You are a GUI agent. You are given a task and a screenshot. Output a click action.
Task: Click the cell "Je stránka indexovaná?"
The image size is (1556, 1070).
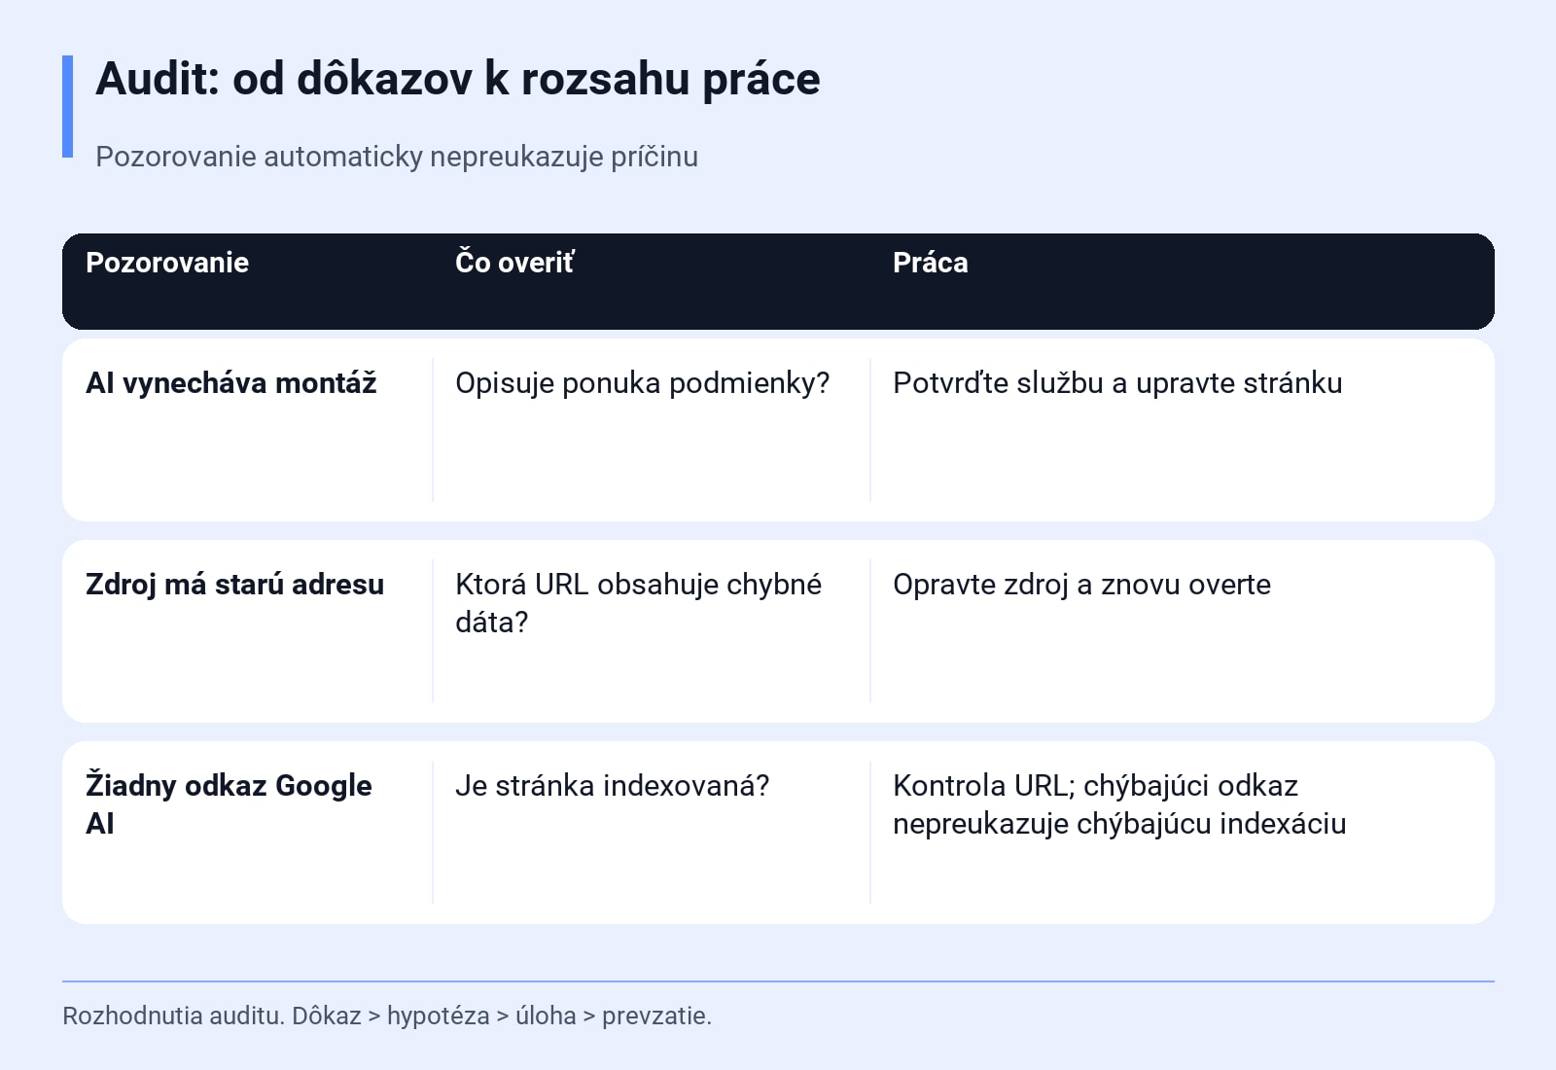(613, 786)
